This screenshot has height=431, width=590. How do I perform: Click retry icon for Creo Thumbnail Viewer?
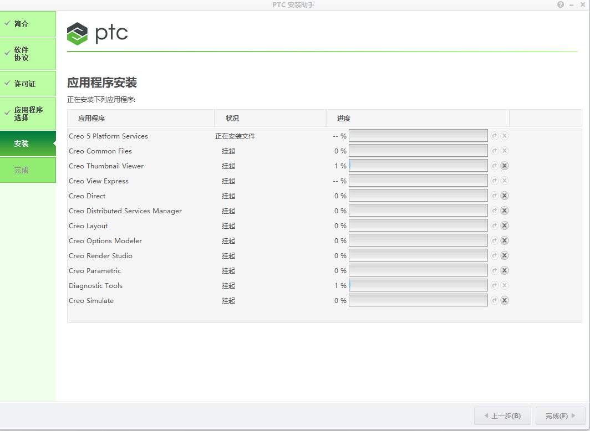[495, 166]
